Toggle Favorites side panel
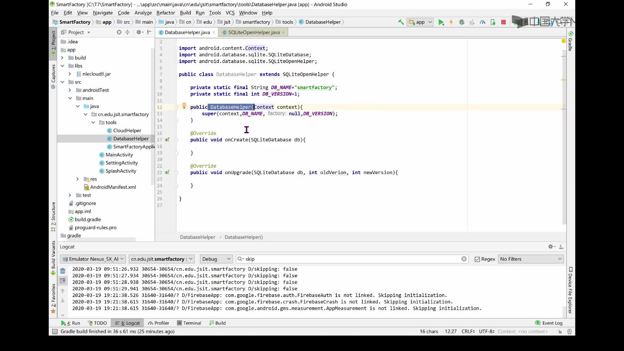 (53, 299)
